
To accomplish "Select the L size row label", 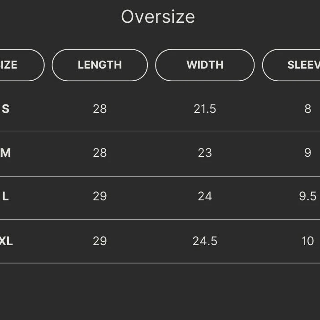I will (5, 196).
